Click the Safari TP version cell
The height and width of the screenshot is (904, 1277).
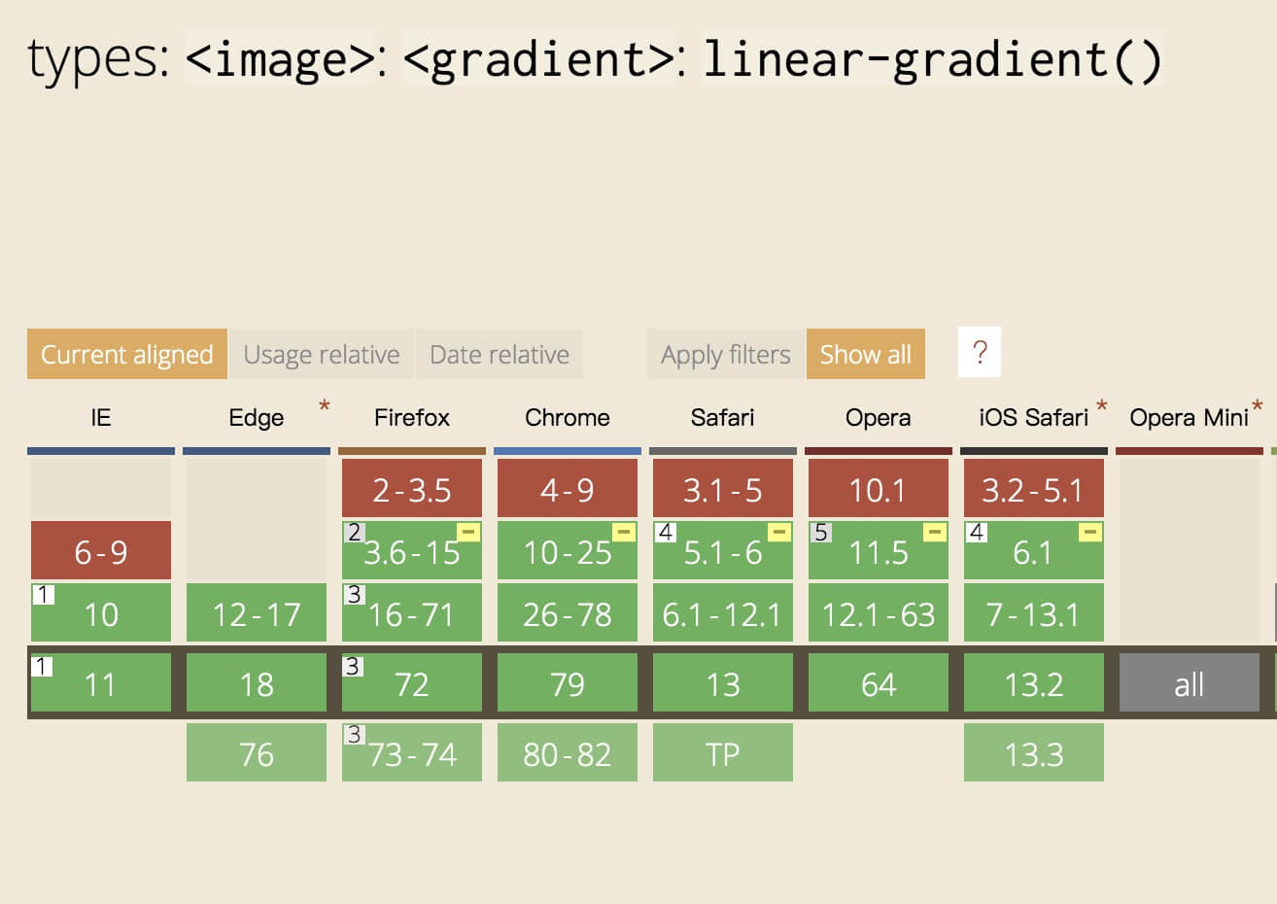click(x=723, y=752)
